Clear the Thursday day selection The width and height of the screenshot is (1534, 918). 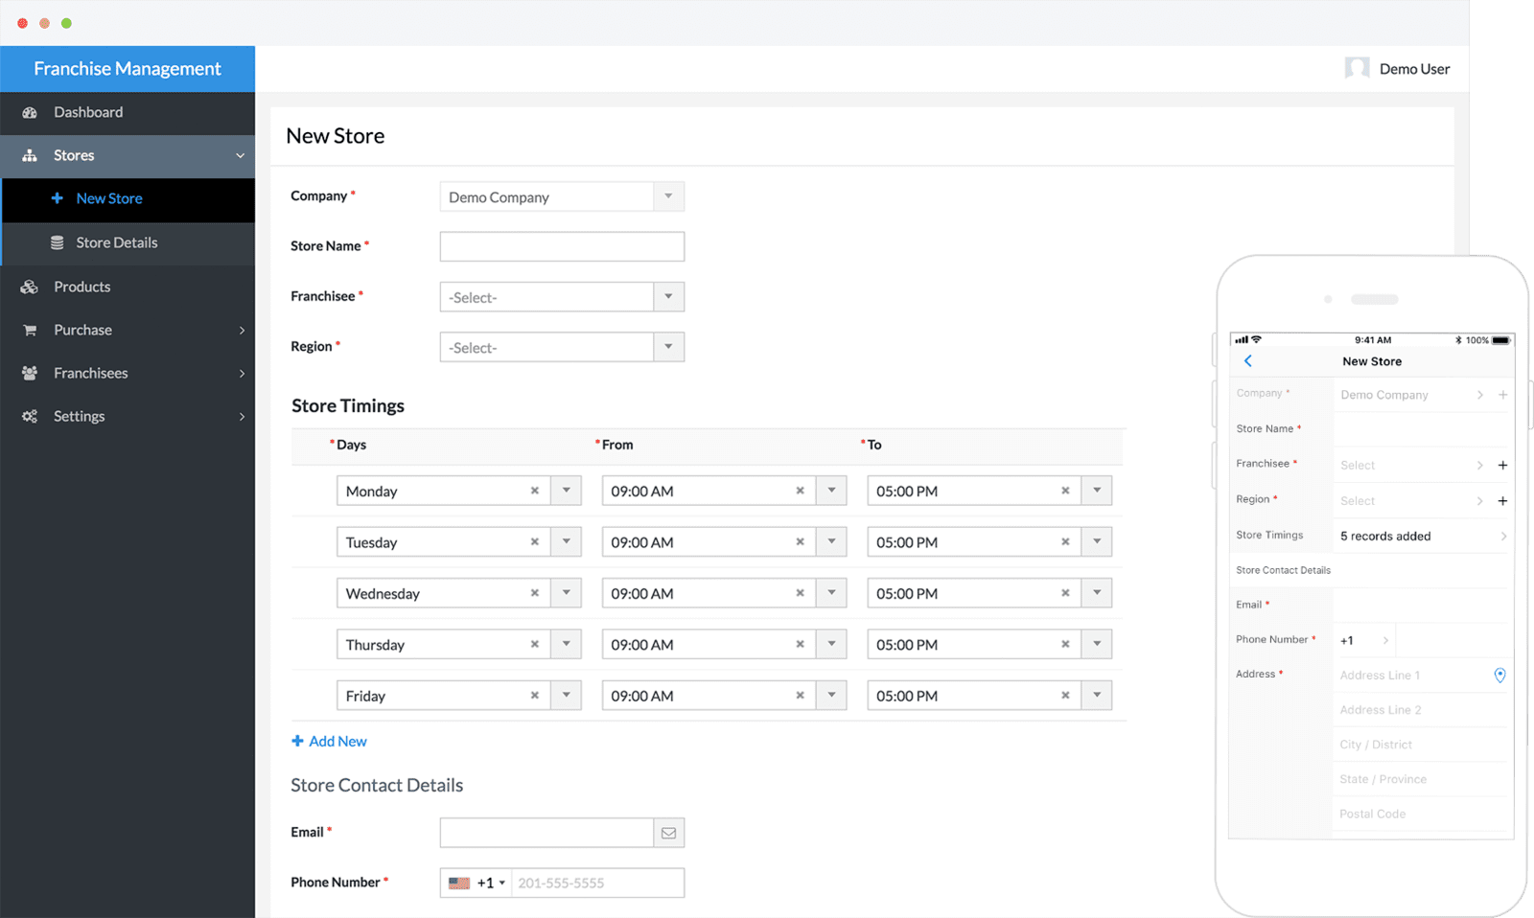click(535, 644)
